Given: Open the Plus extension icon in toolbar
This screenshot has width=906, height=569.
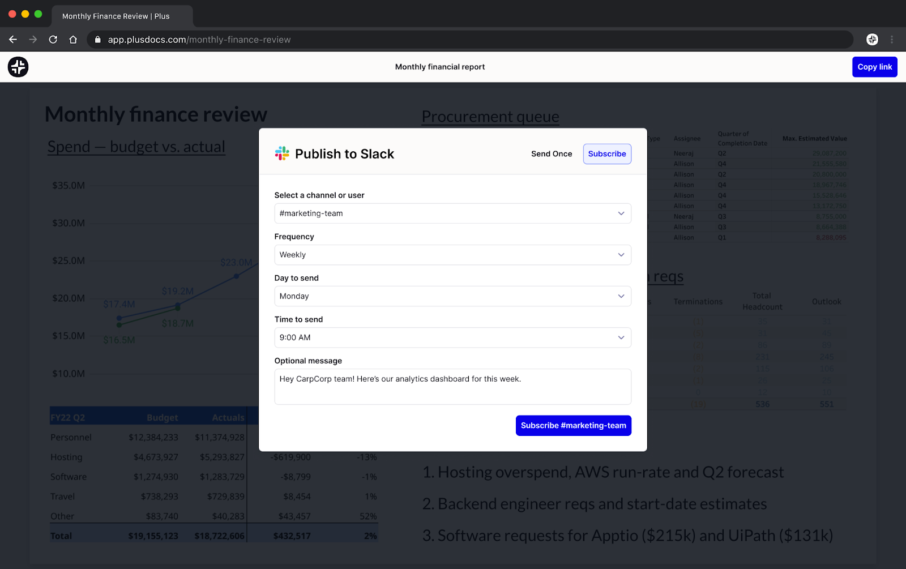Looking at the screenshot, I should (x=872, y=40).
